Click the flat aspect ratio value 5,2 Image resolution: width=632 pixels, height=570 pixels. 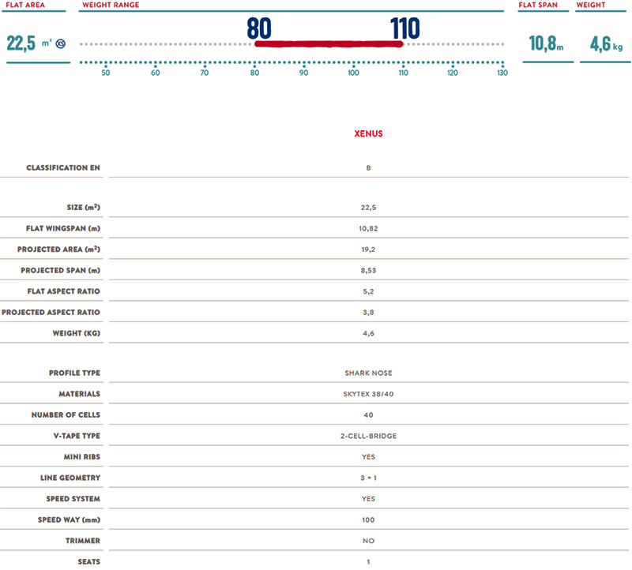368,291
